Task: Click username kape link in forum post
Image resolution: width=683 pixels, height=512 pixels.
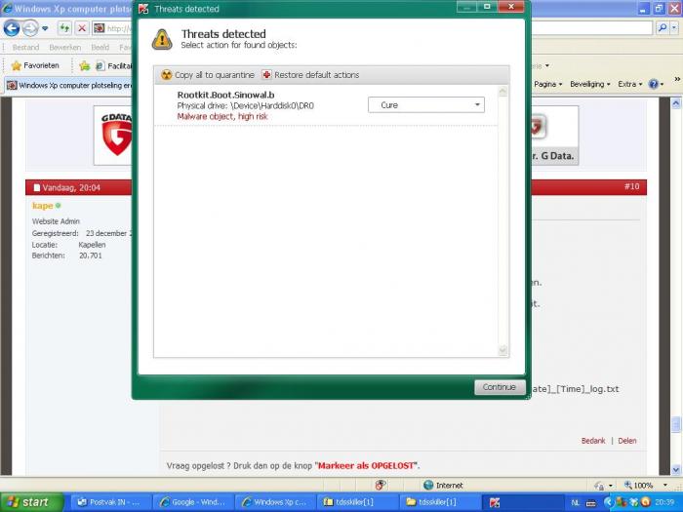Action: coord(42,206)
